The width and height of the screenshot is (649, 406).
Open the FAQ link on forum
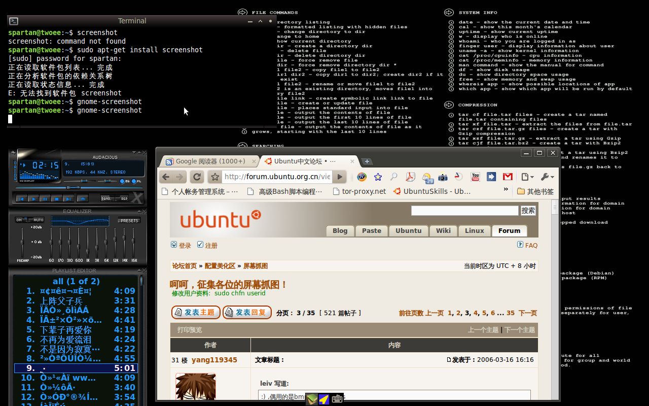click(527, 245)
